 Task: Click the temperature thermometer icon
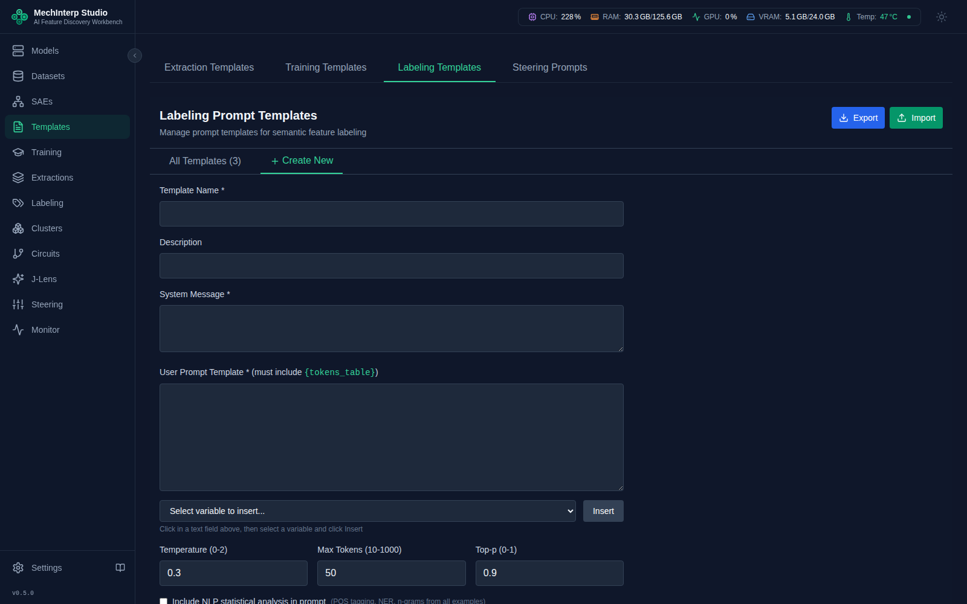click(849, 17)
